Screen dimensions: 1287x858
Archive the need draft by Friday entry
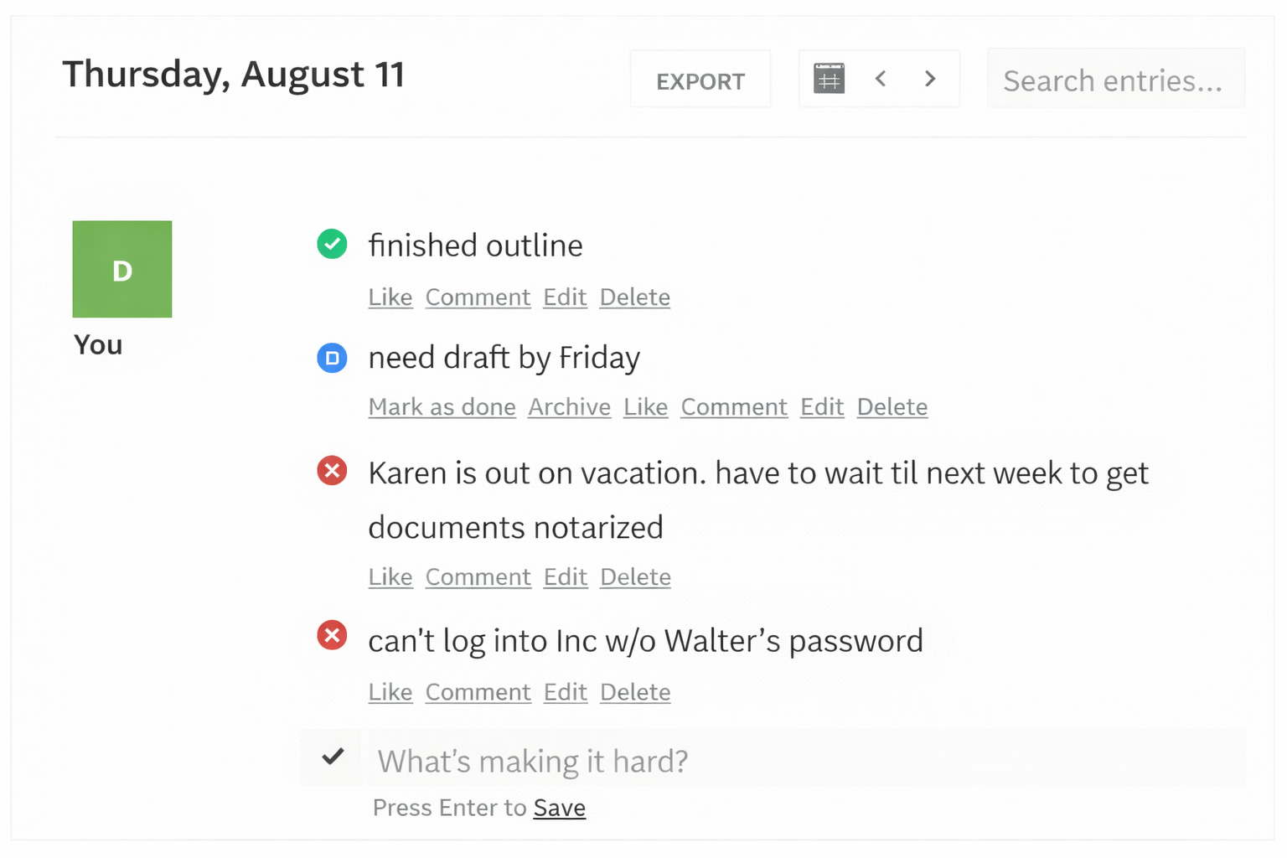click(569, 407)
